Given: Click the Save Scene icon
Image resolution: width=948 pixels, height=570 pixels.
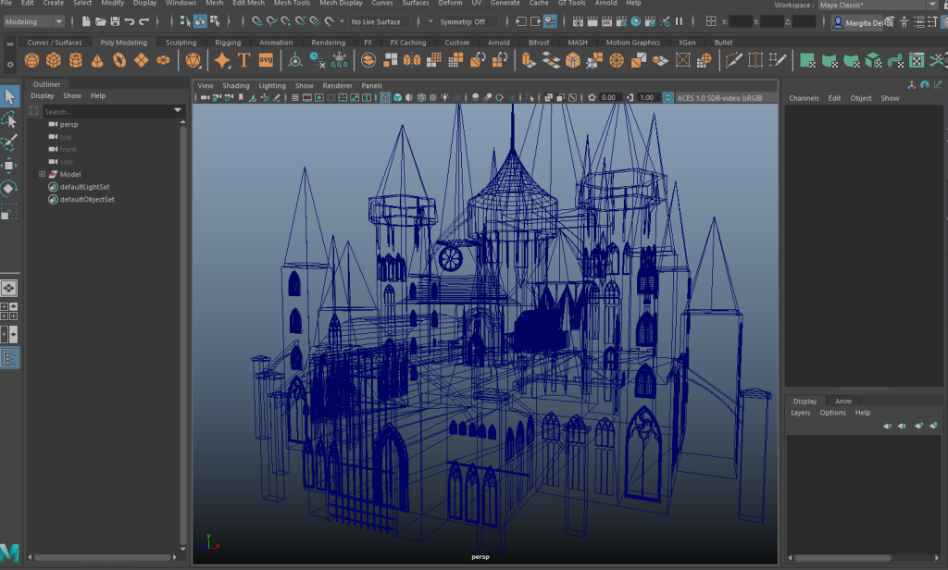Looking at the screenshot, I should pyautogui.click(x=114, y=21).
